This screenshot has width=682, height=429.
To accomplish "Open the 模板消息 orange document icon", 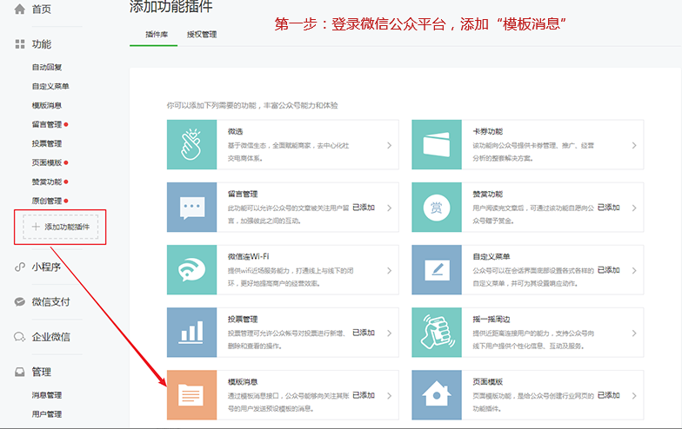I will (x=191, y=394).
